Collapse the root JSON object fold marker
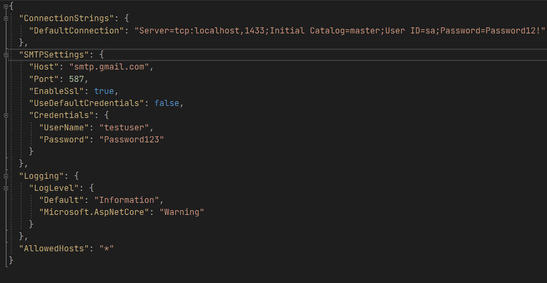Image resolution: width=547 pixels, height=283 pixels. pos(6,6)
